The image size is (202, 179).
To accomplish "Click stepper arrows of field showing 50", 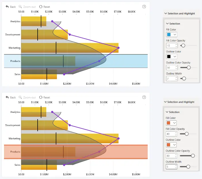I will (176, 68).
